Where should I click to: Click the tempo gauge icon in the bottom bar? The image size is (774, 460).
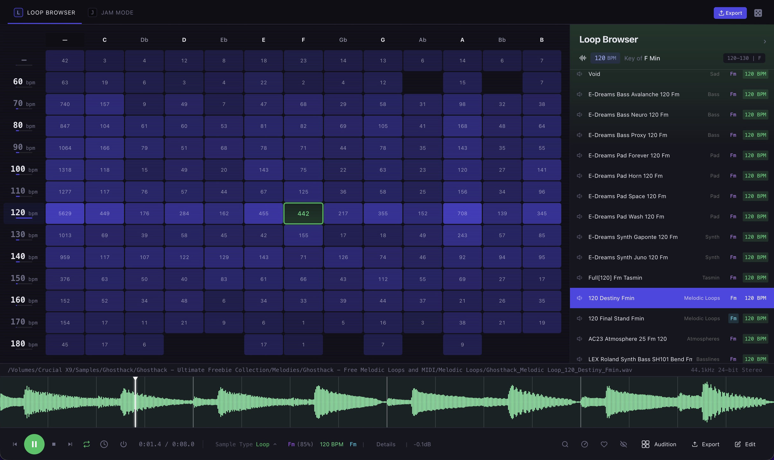pyautogui.click(x=584, y=444)
